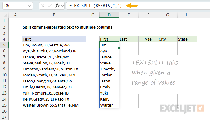Open the Name Box dropdown arrow
This screenshot has height=120, width=210.
[x=29, y=6]
